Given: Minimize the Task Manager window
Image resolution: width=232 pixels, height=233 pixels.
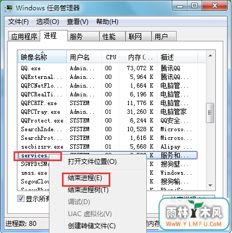Looking at the screenshot, I should (179, 6).
